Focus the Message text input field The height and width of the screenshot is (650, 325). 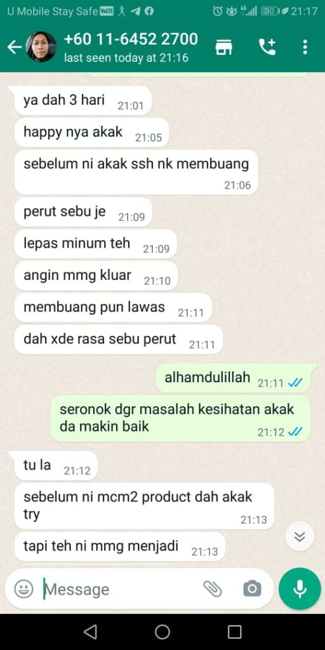(120, 589)
